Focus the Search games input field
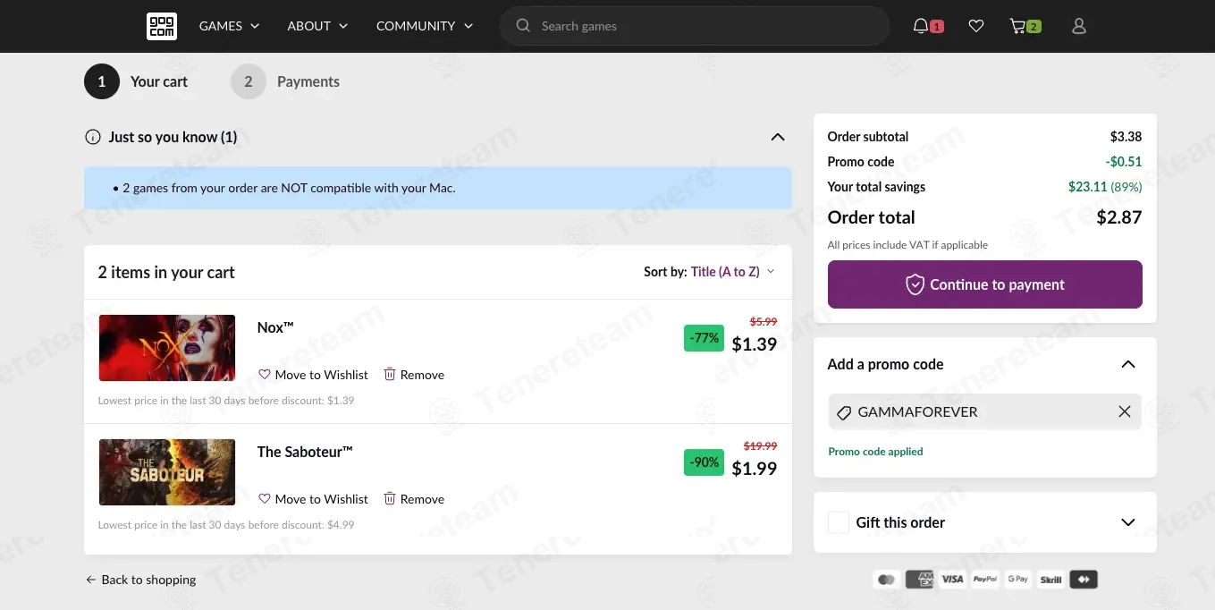Image resolution: width=1215 pixels, height=610 pixels. click(x=695, y=26)
